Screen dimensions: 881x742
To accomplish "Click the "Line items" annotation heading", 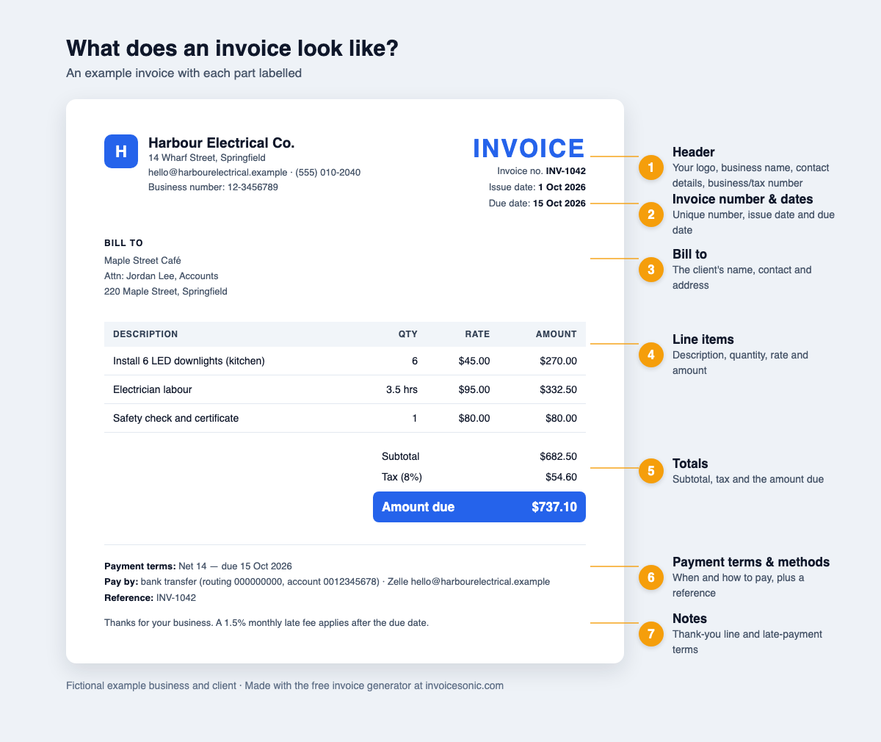I will pyautogui.click(x=703, y=339).
